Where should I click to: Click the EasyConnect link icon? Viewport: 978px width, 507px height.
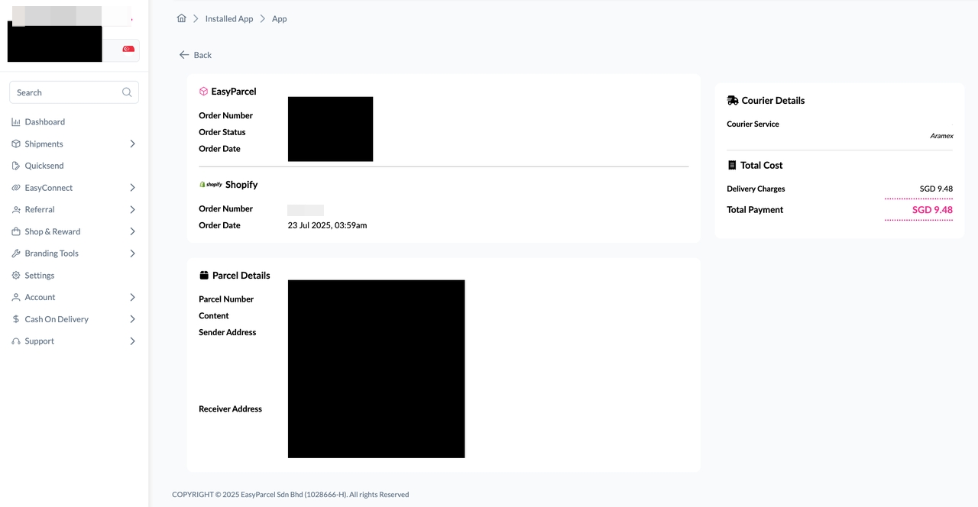point(17,187)
